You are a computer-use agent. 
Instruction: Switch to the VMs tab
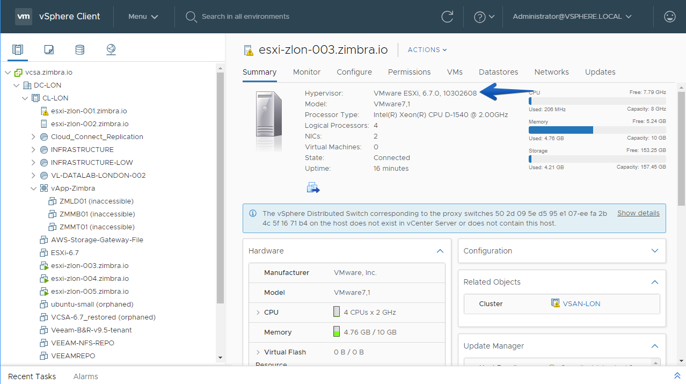[455, 72]
